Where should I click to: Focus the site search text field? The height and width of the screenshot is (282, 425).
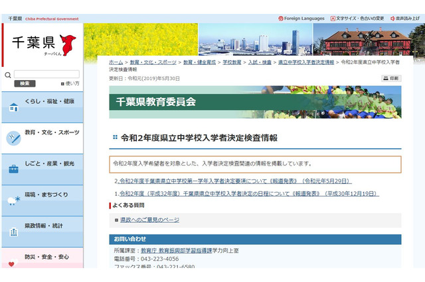tap(46, 74)
